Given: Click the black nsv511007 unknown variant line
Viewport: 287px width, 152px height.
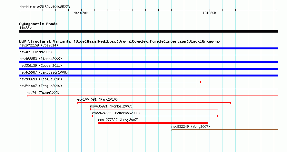Looking at the screenshot, I should (x=148, y=89).
